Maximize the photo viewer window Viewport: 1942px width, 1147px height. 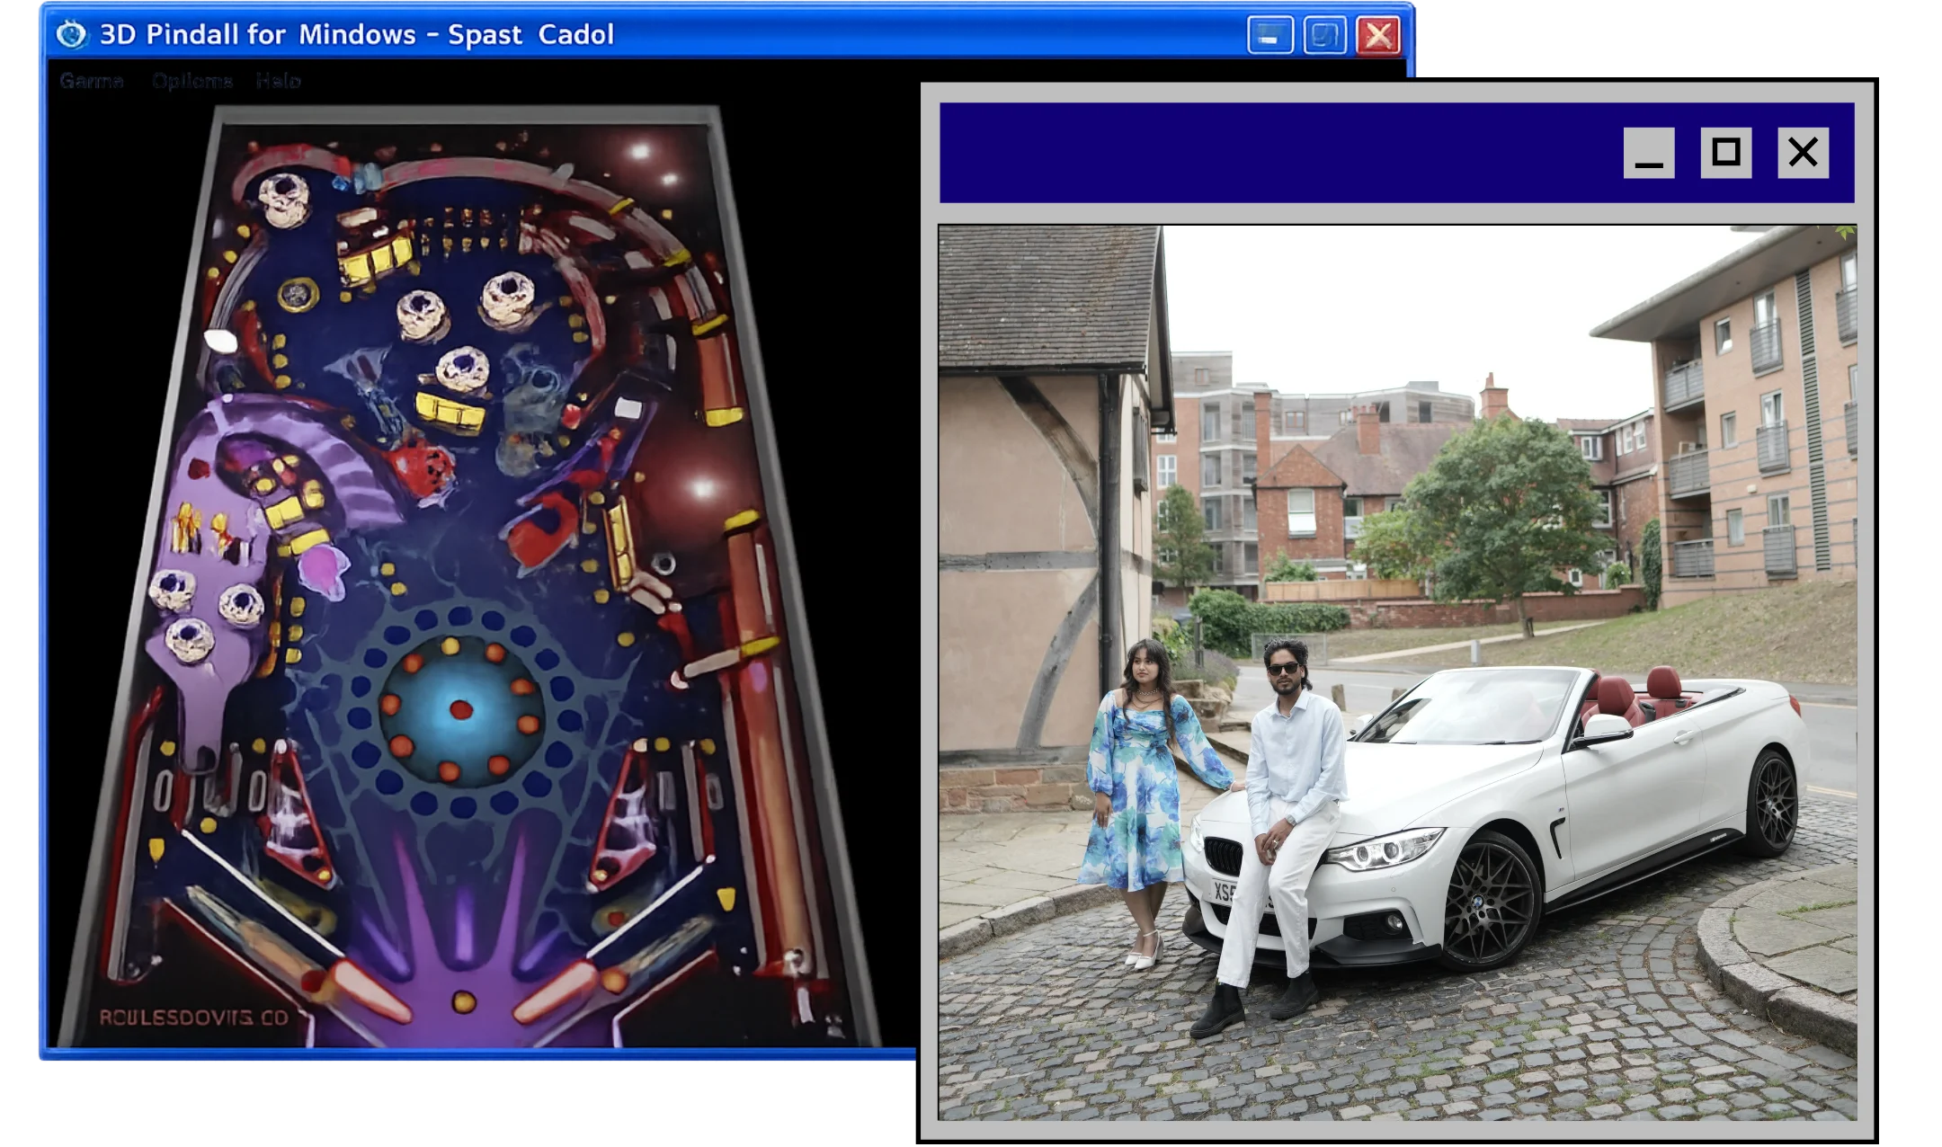coord(1726,153)
